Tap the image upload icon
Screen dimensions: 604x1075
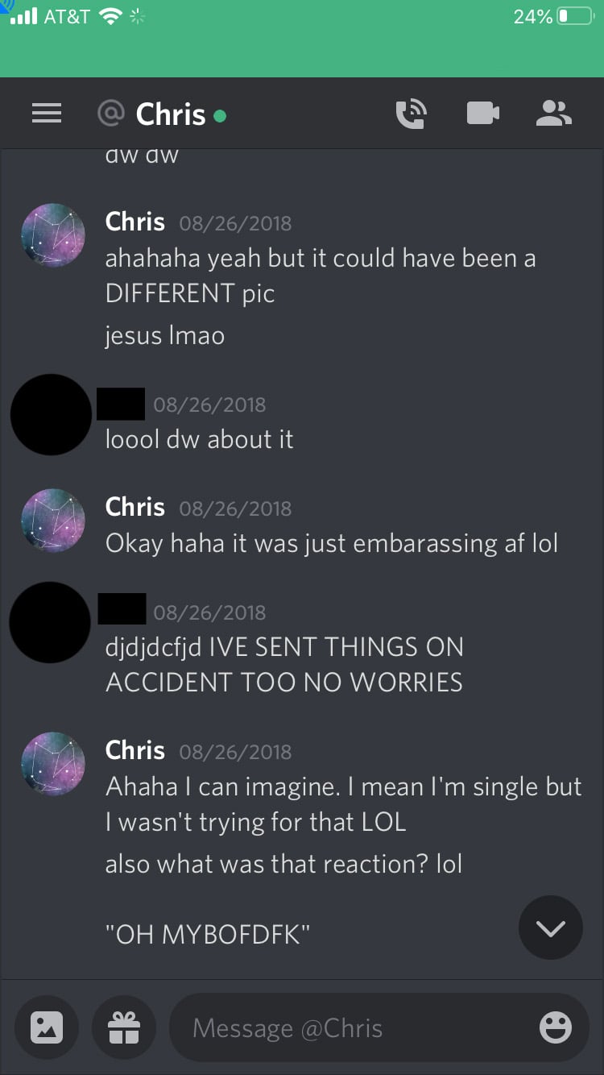46,1027
